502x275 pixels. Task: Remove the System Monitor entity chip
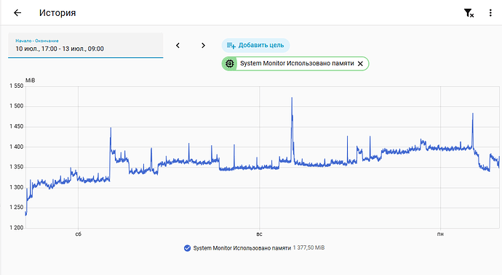360,64
